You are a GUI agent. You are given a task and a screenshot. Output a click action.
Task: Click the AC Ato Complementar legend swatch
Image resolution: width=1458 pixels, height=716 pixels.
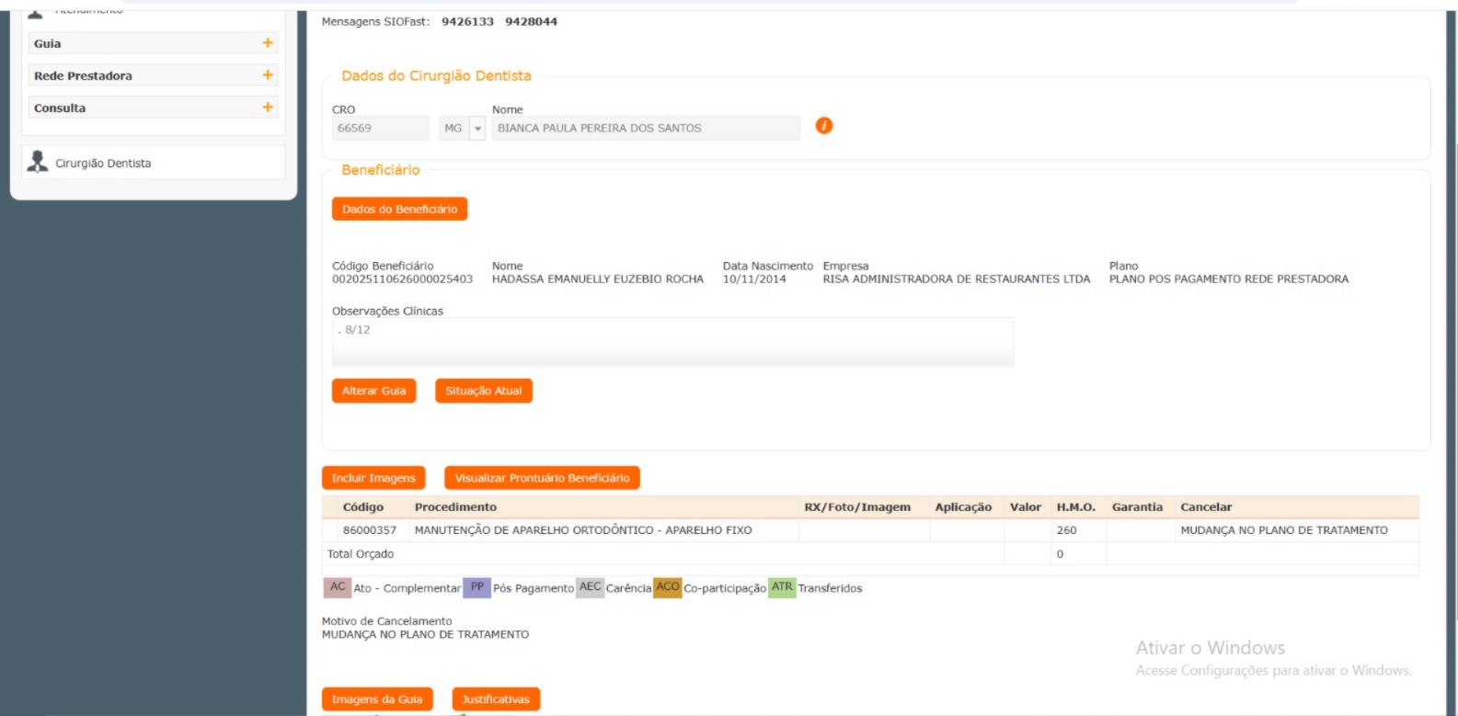point(338,587)
